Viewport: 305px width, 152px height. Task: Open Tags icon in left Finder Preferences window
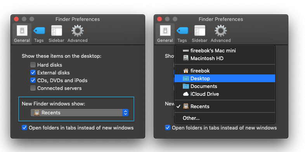pyautogui.click(x=39, y=31)
